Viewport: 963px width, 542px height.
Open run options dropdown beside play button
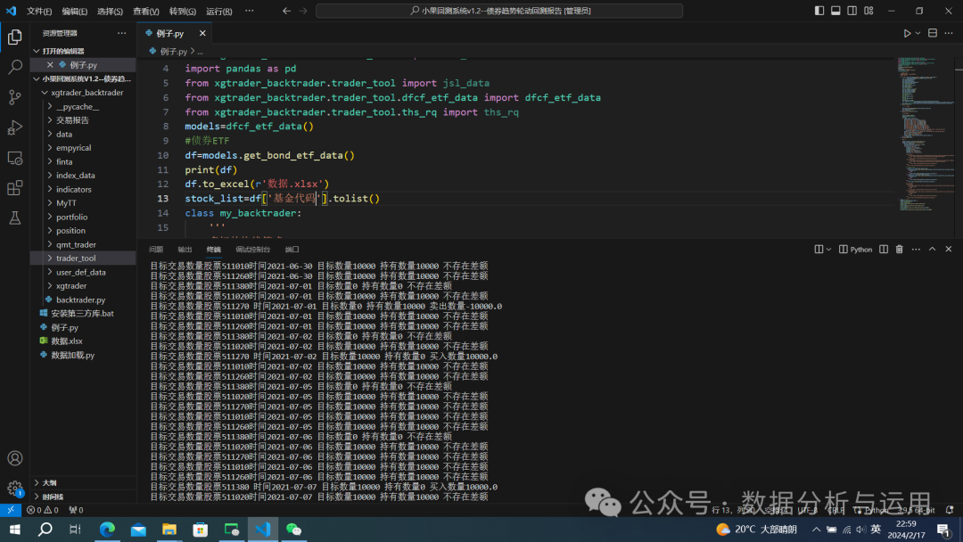[x=918, y=33]
